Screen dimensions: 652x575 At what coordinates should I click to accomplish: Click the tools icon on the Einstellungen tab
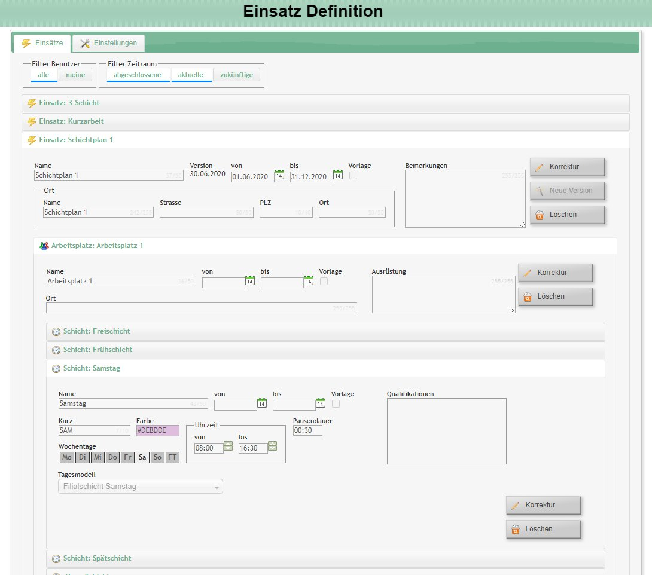85,44
